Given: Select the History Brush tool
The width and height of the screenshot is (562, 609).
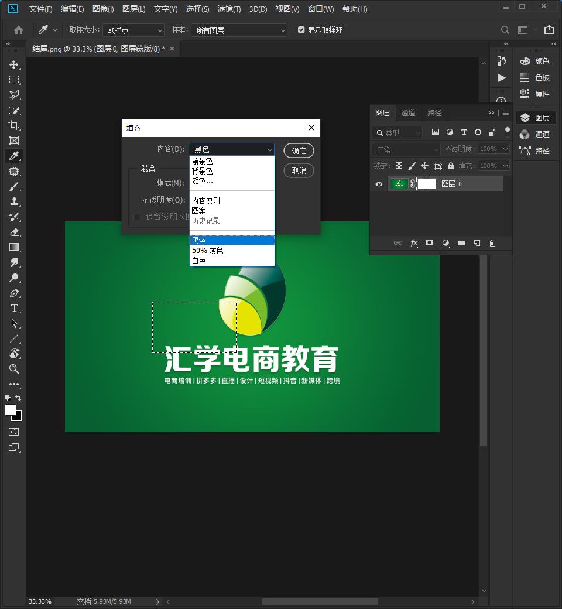Looking at the screenshot, I should [x=14, y=217].
